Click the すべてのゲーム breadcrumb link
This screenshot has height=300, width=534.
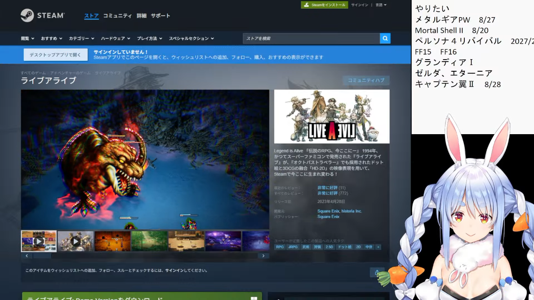click(x=33, y=73)
